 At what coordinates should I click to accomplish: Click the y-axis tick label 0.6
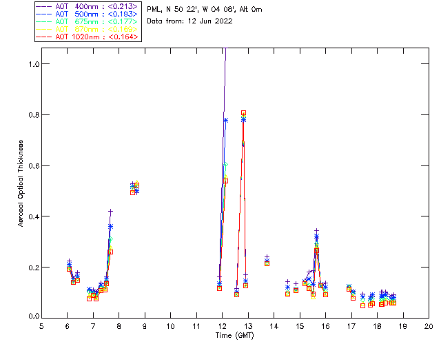pyautogui.click(x=34, y=166)
